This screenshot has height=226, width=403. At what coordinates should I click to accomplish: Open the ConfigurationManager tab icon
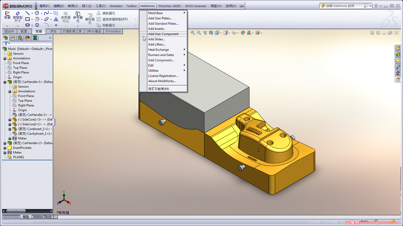(20, 38)
